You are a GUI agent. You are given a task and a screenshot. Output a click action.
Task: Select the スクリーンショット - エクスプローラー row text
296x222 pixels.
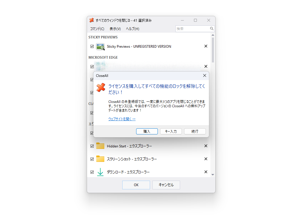tap(132, 159)
